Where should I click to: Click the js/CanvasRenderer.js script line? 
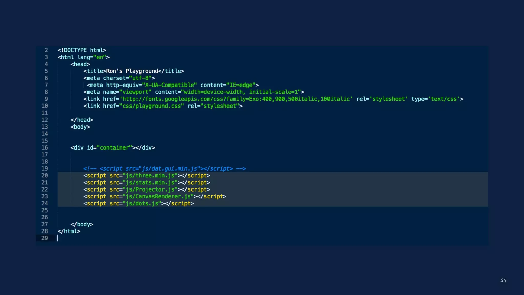155,196
